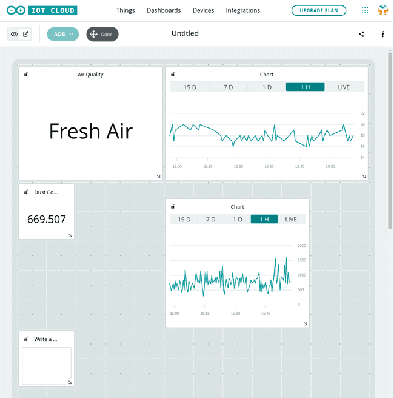394x398 pixels.
Task: Click resize handle of Dust widget
Action: point(70,235)
